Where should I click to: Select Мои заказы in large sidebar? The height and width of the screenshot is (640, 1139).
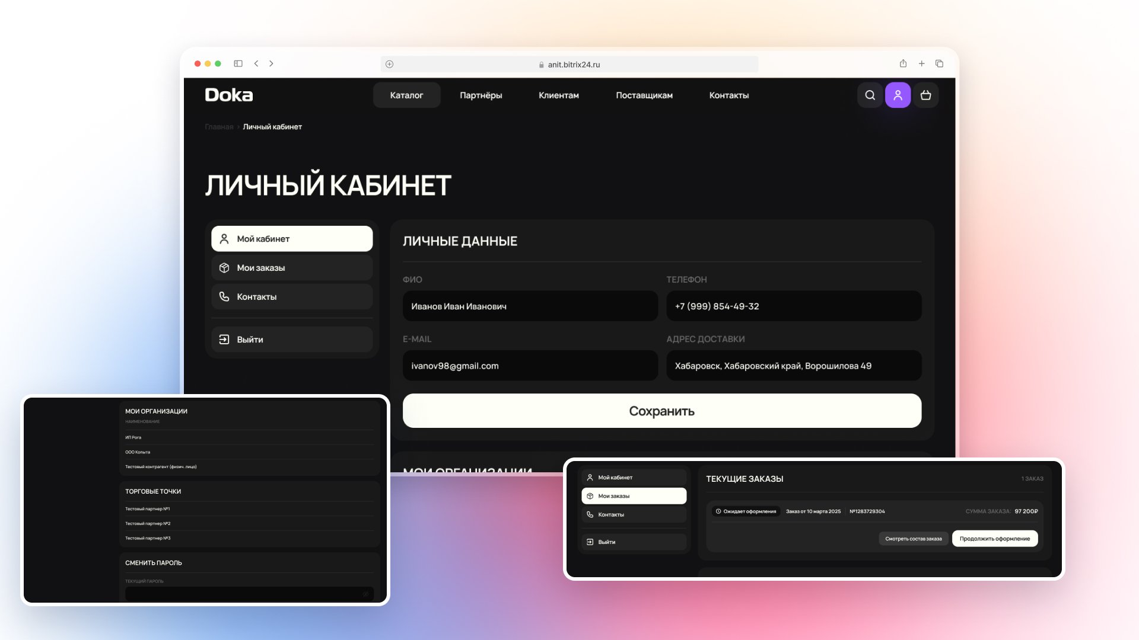pos(292,268)
